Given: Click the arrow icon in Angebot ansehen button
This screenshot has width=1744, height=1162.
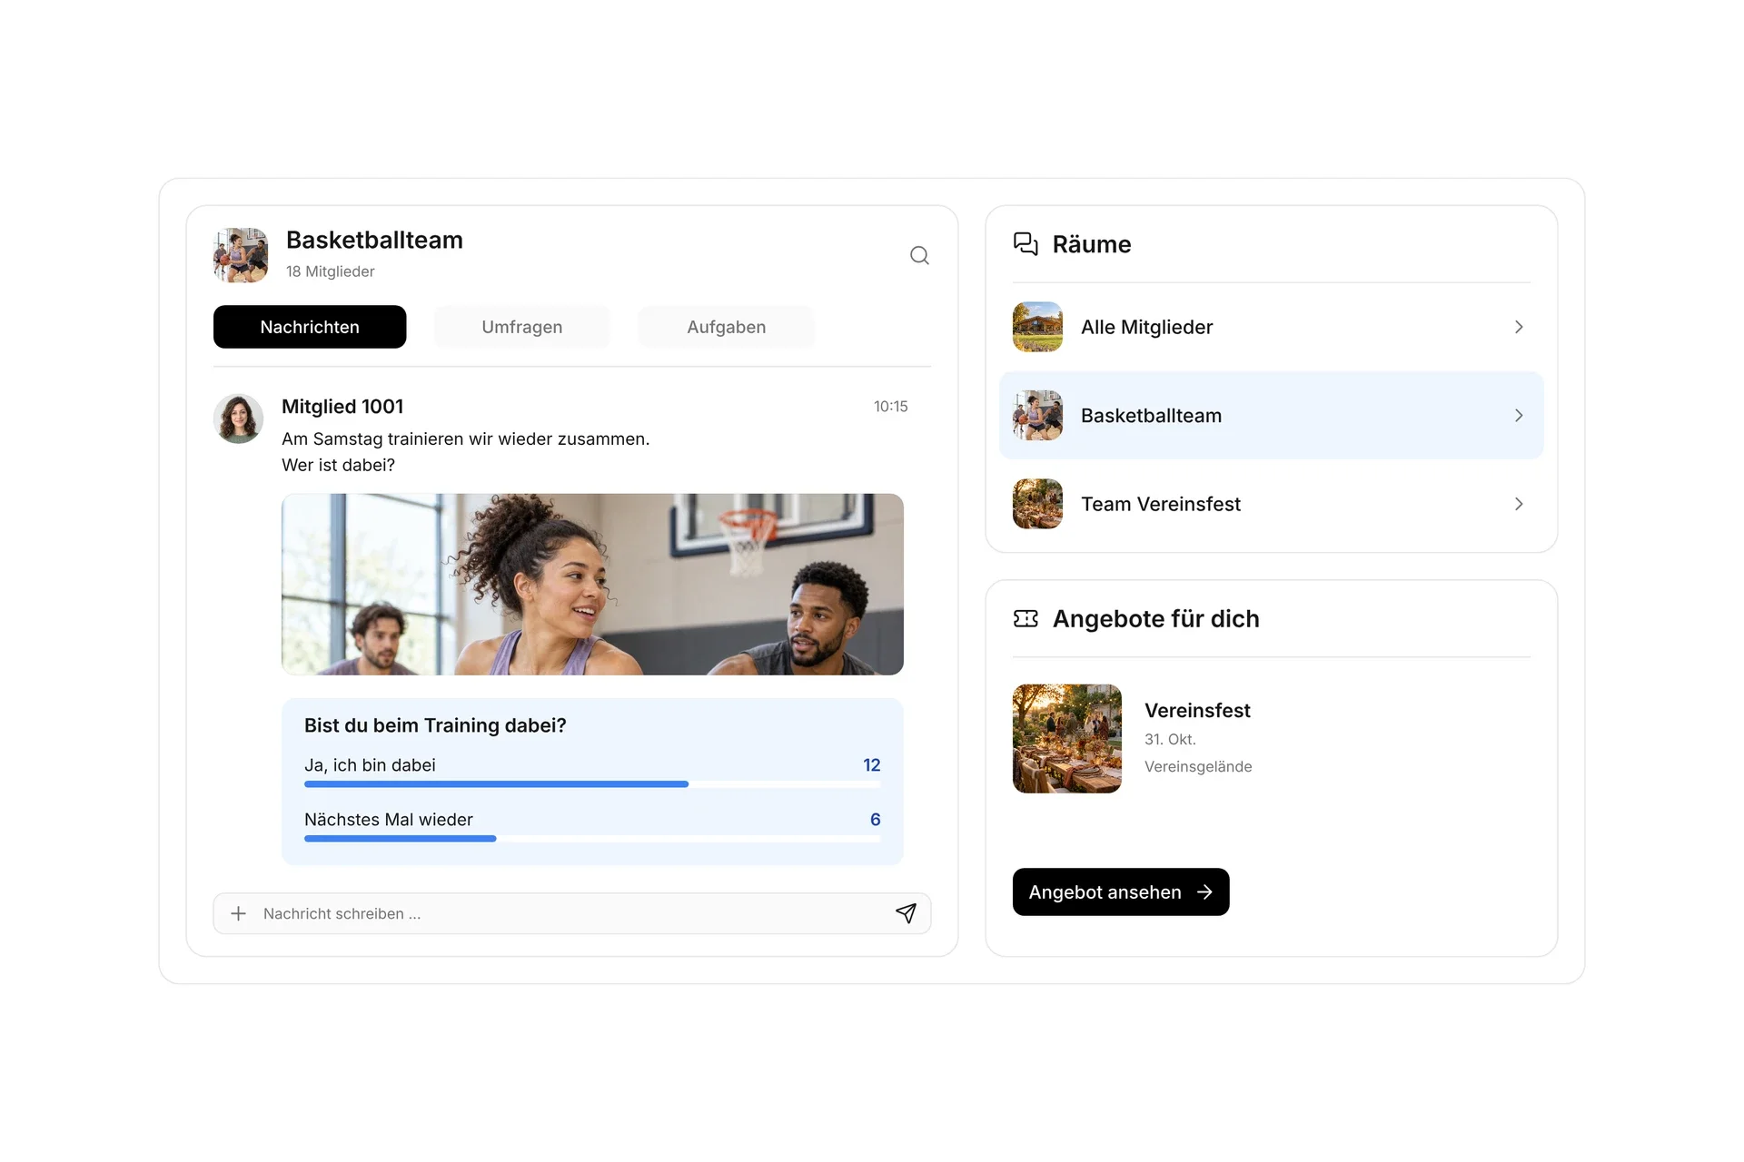Looking at the screenshot, I should pyautogui.click(x=1204, y=892).
